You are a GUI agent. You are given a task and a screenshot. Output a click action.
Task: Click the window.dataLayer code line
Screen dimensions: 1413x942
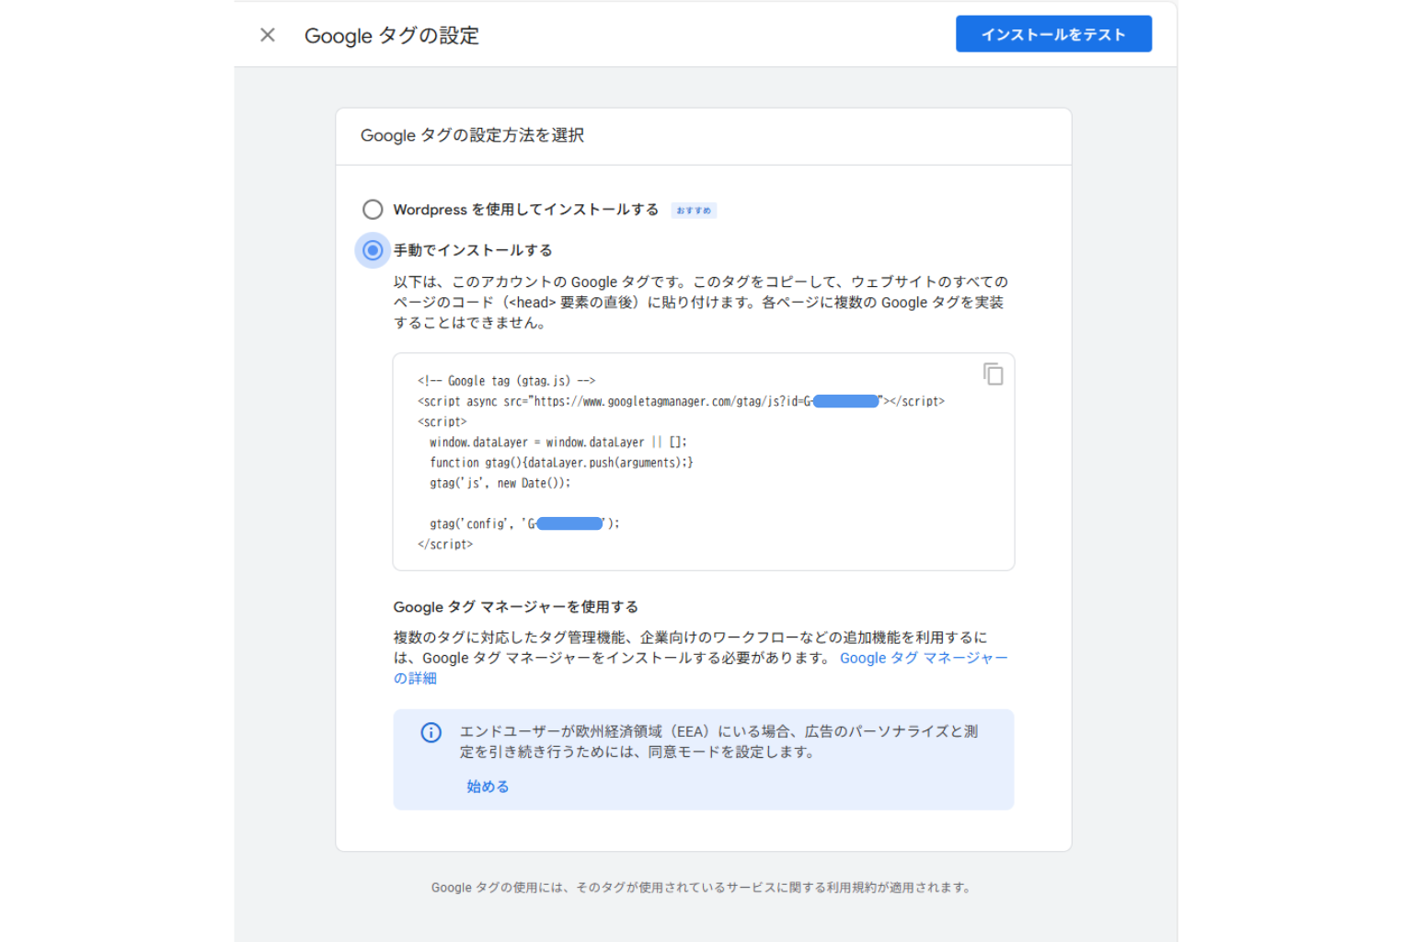[558, 442]
